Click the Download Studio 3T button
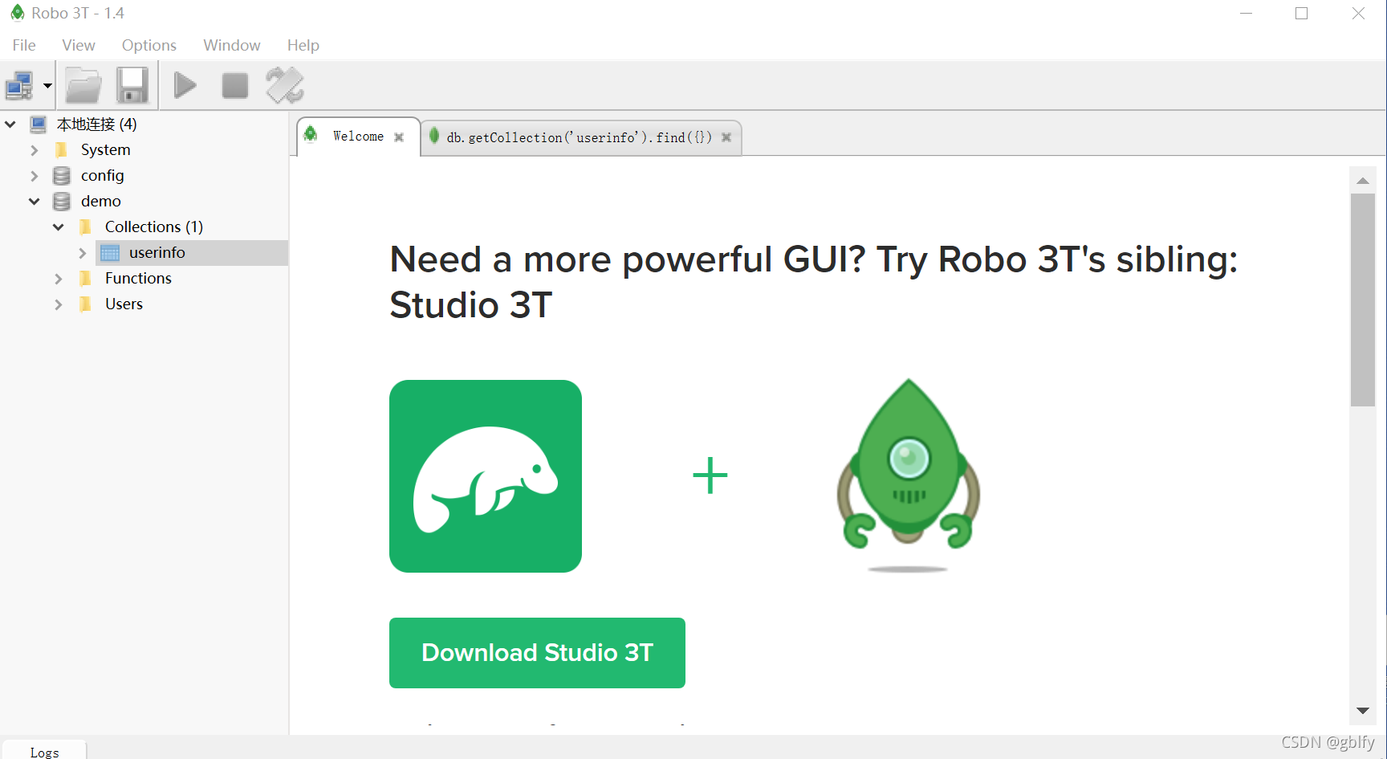This screenshot has width=1387, height=759. [537, 653]
